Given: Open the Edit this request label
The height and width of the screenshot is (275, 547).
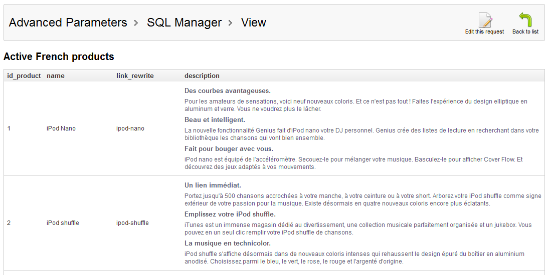Looking at the screenshot, I should (484, 31).
